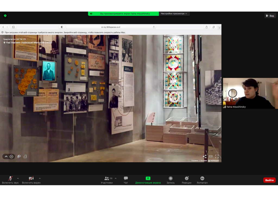Go forward in the shared Safari browser

pos(7,27)
